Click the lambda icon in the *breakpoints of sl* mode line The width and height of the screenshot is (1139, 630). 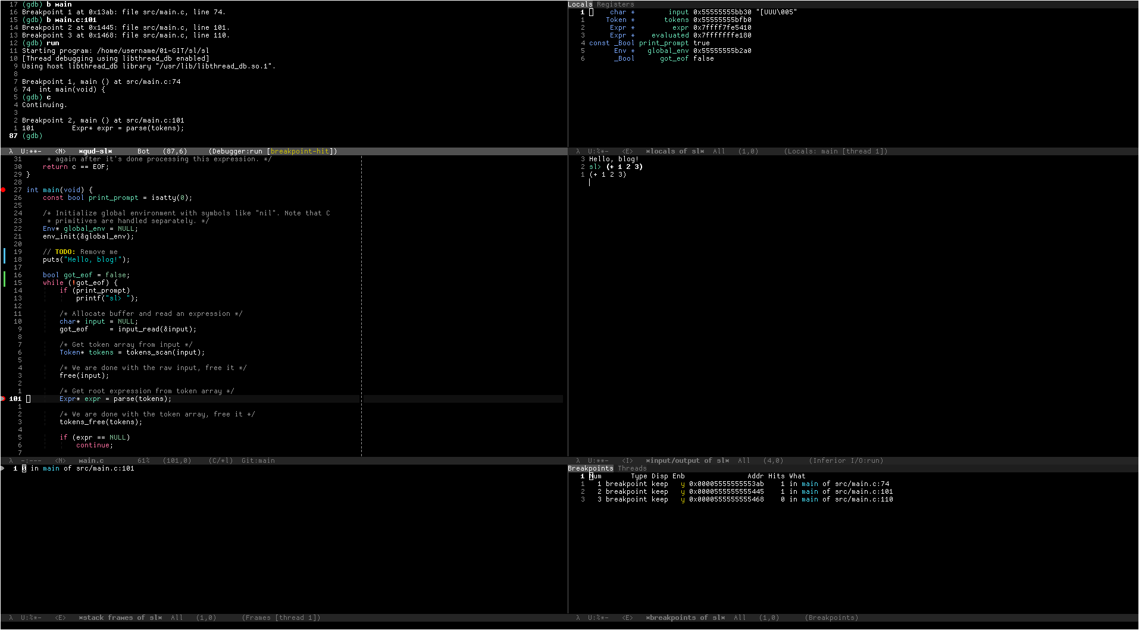(578, 618)
